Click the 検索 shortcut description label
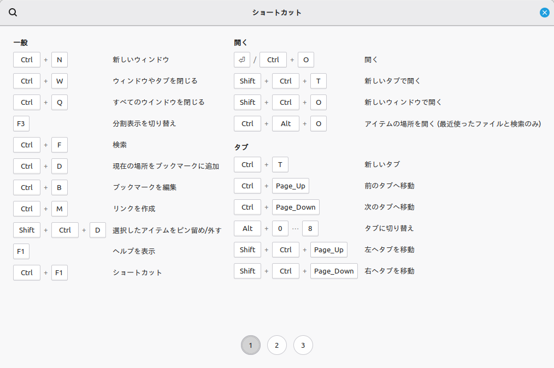 [x=120, y=145]
